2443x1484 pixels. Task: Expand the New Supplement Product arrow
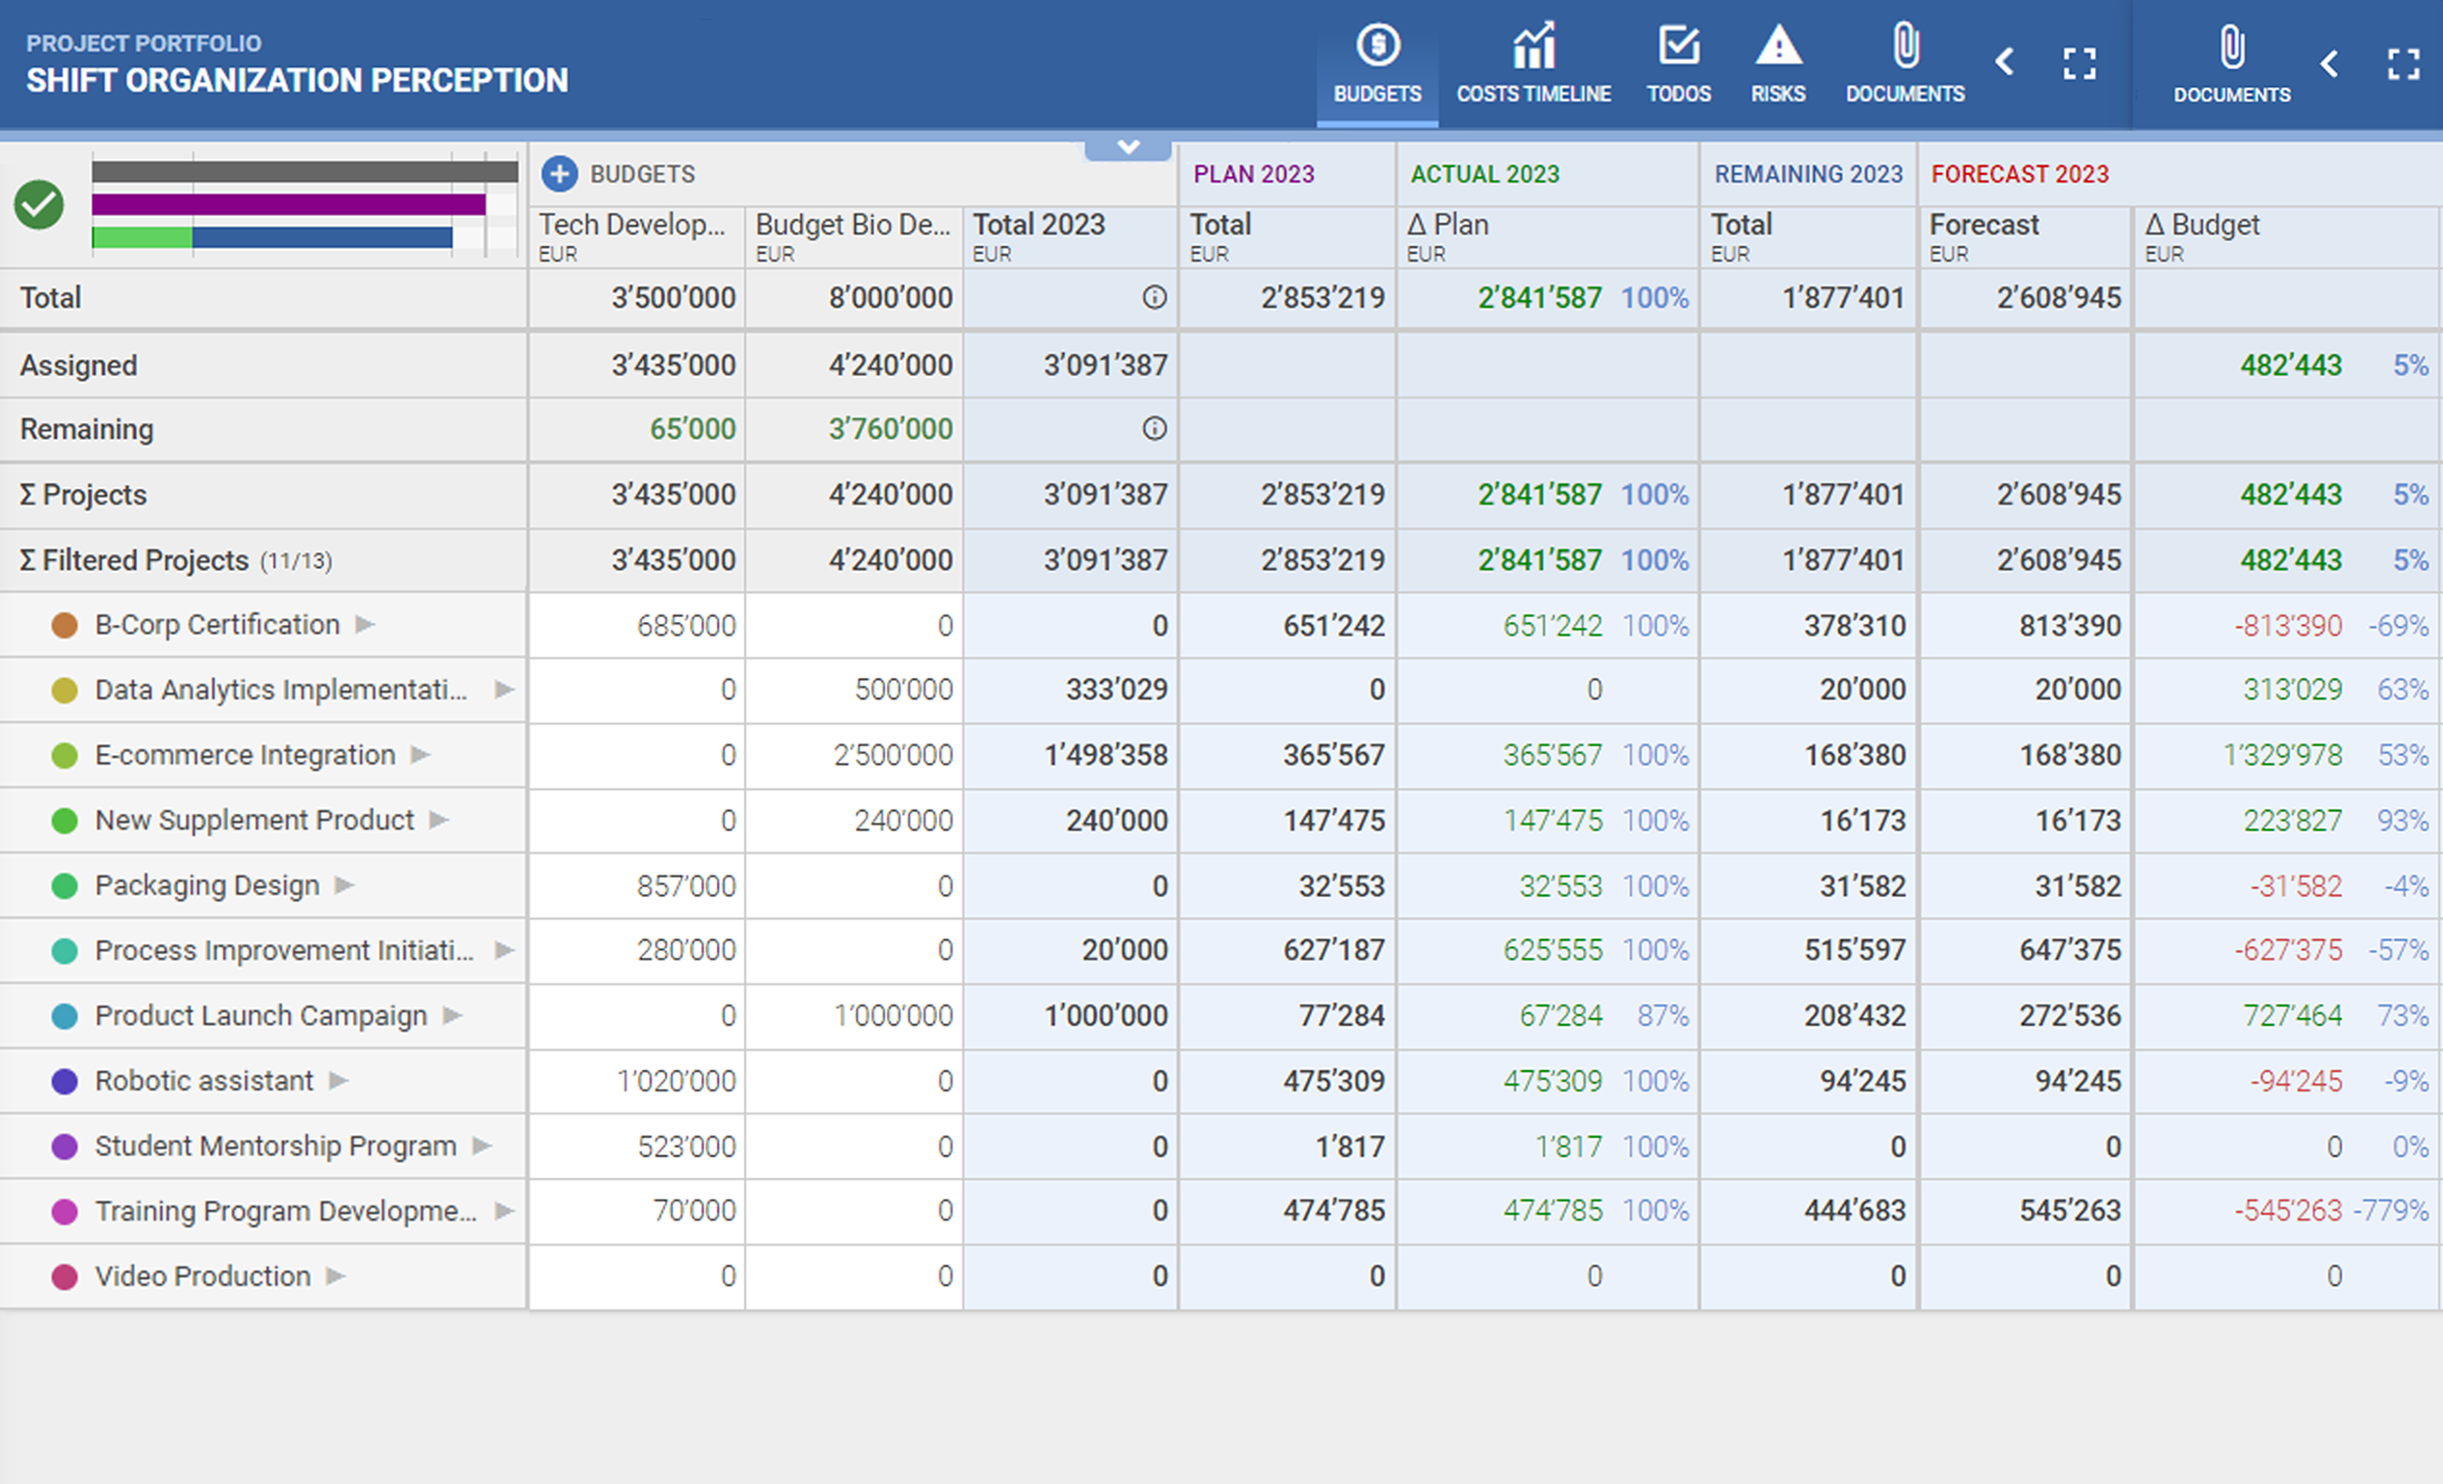click(439, 821)
